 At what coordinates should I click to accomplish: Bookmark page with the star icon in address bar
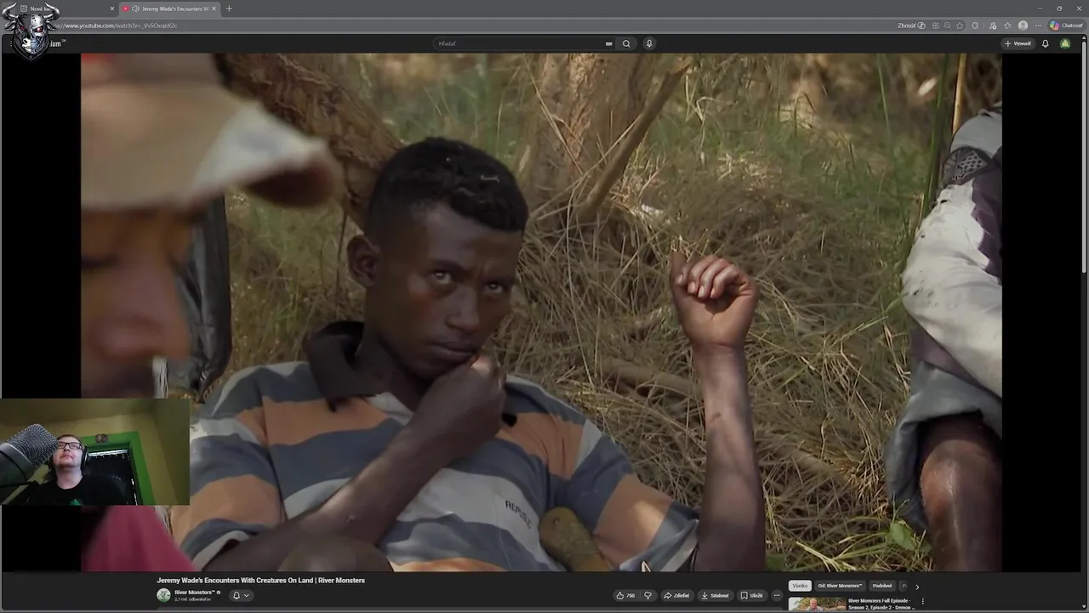tap(959, 26)
